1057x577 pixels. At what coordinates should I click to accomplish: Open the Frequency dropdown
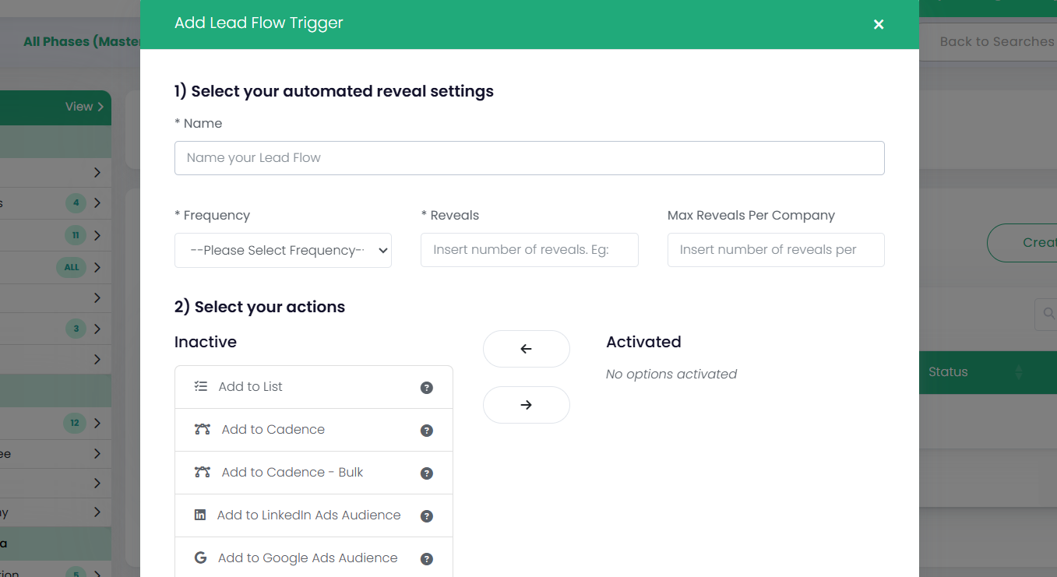pos(283,250)
